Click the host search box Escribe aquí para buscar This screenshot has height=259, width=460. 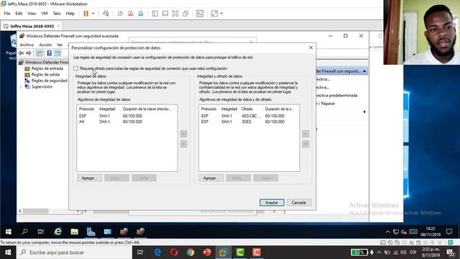pyautogui.click(x=75, y=253)
